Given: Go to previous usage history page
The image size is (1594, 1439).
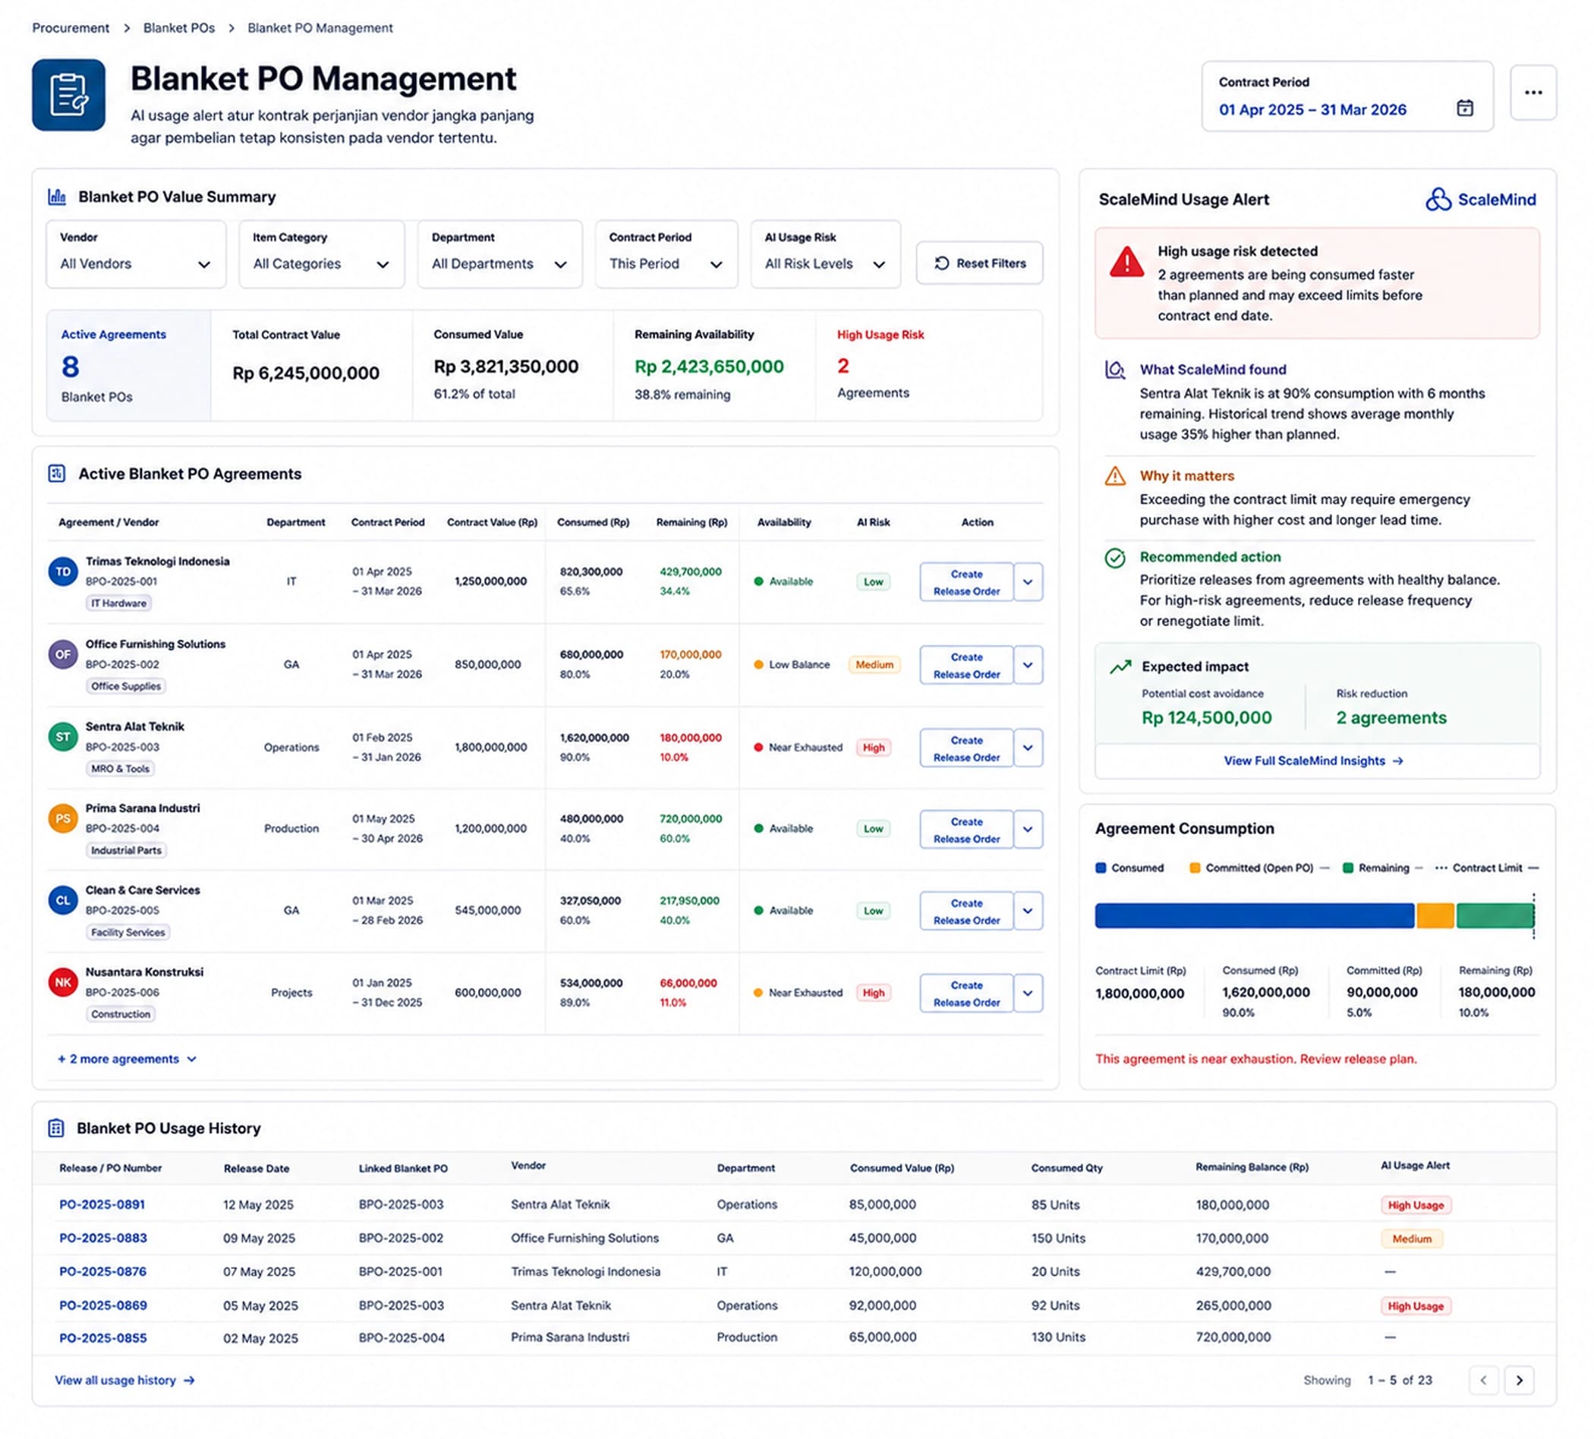Looking at the screenshot, I should coord(1483,1381).
